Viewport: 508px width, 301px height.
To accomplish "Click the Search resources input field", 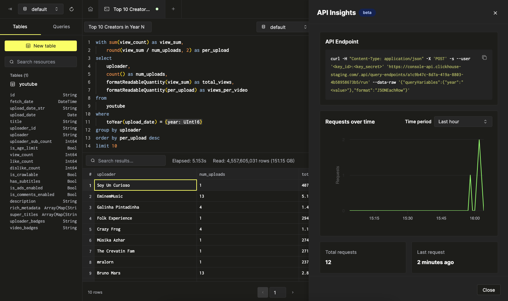I will [41, 62].
